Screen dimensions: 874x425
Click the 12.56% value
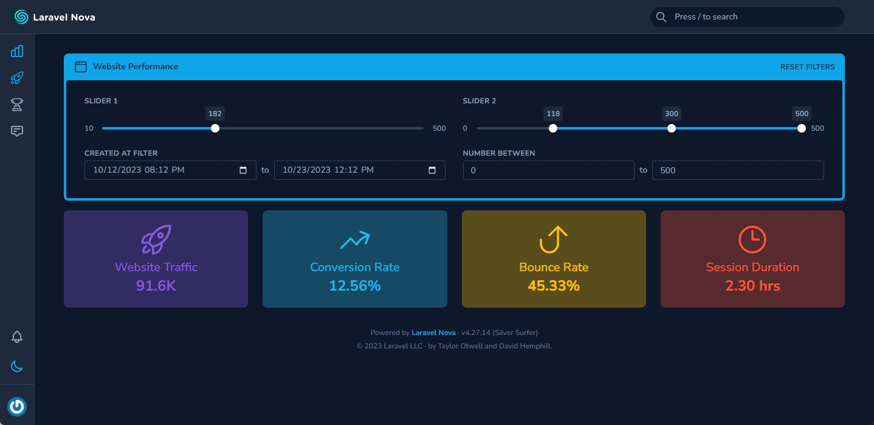tap(355, 286)
